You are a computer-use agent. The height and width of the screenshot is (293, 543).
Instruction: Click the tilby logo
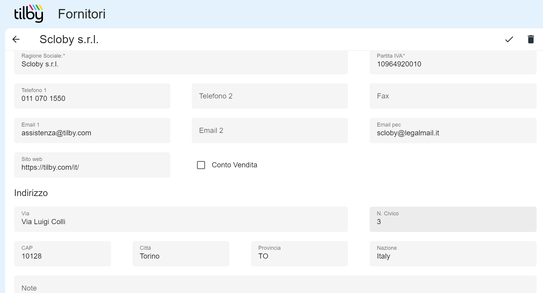coord(29,14)
